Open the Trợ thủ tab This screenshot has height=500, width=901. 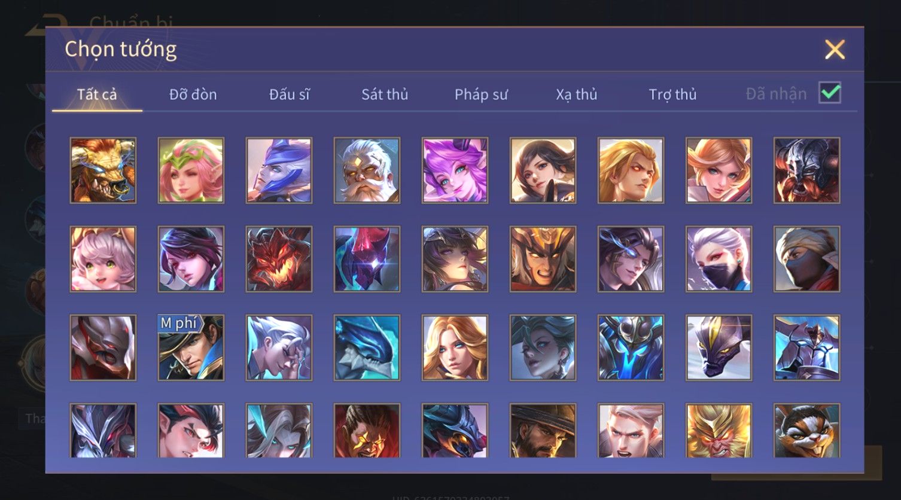pyautogui.click(x=672, y=94)
